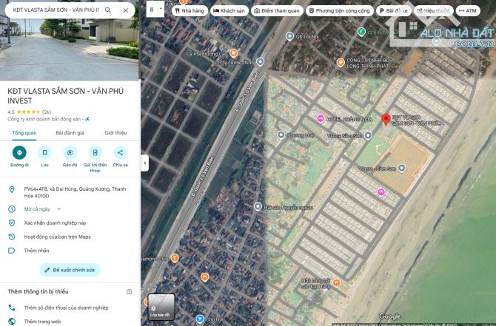
Task: Clear the search with the X icon
Action: point(126,10)
